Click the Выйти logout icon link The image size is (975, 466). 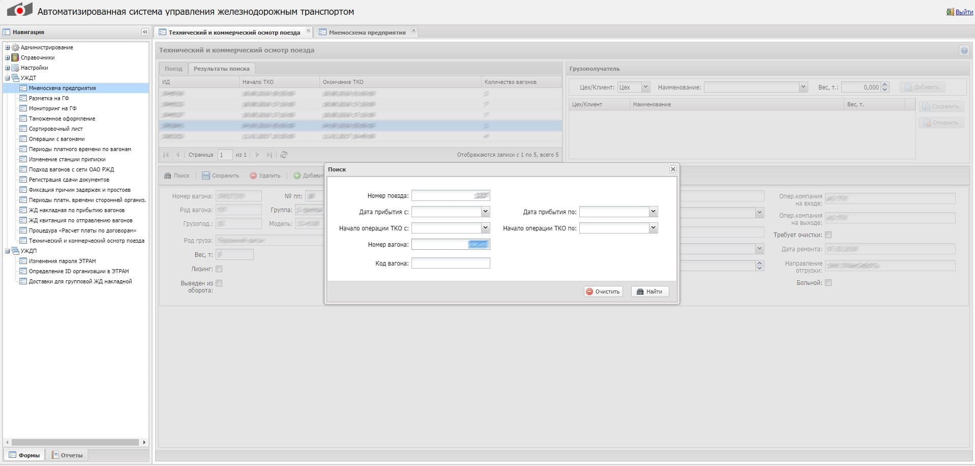(x=950, y=12)
